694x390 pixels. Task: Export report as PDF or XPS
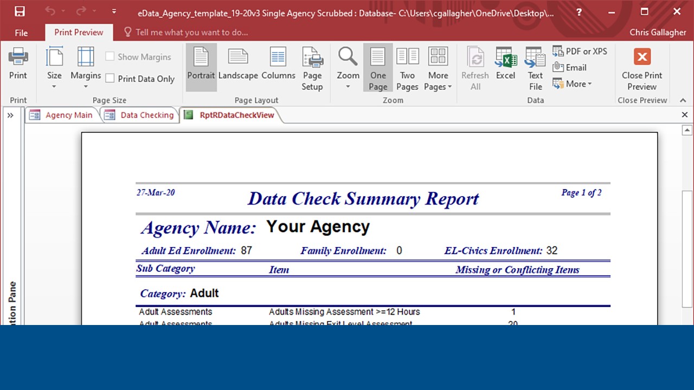pyautogui.click(x=580, y=51)
